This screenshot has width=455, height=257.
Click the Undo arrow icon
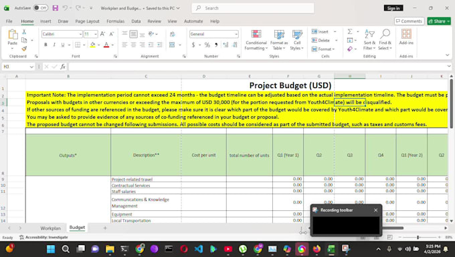pos(65,8)
